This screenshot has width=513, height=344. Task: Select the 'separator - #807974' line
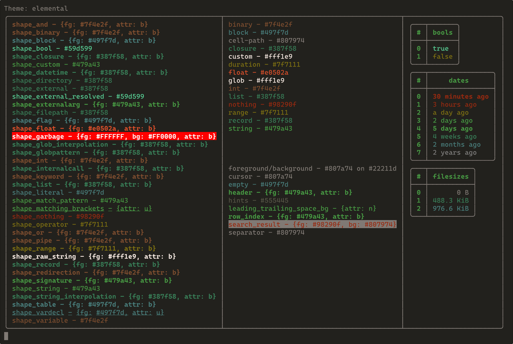click(266, 233)
